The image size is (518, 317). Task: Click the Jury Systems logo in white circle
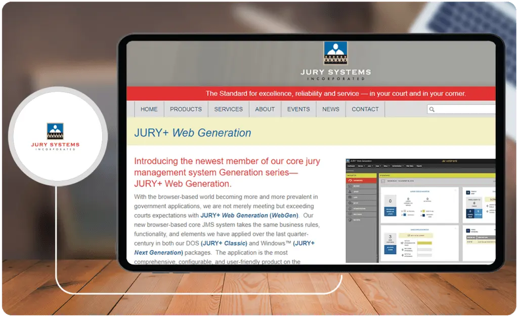click(x=55, y=137)
